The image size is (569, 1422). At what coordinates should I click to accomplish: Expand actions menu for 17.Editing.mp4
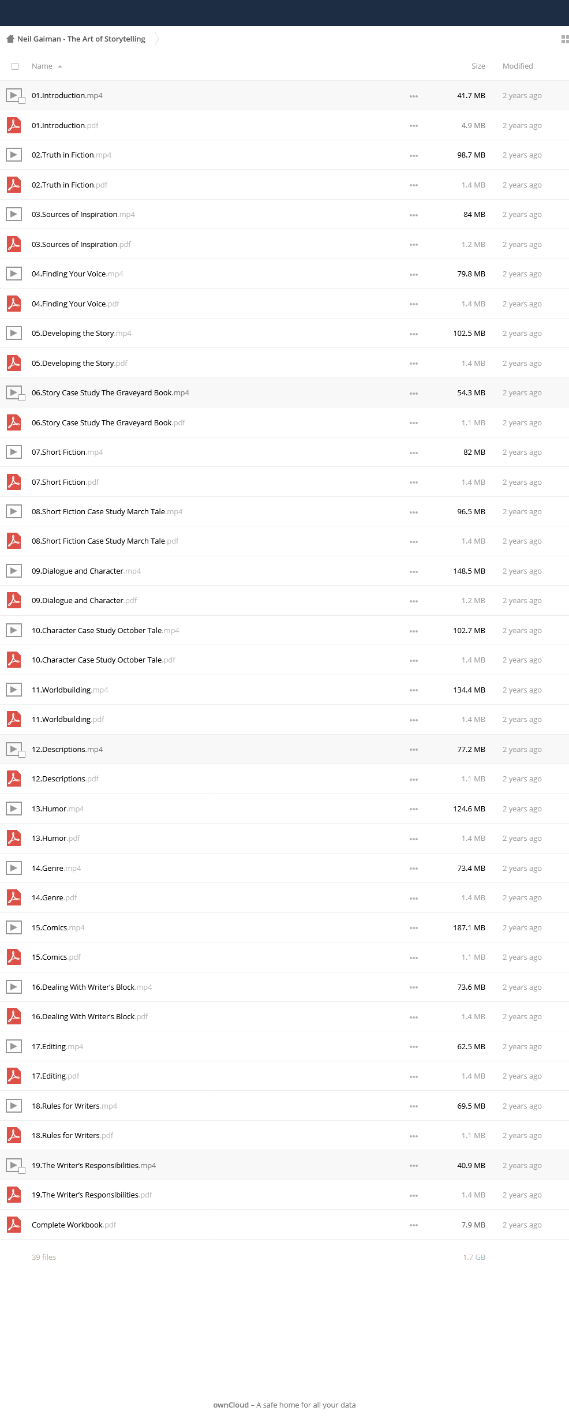coord(414,1047)
